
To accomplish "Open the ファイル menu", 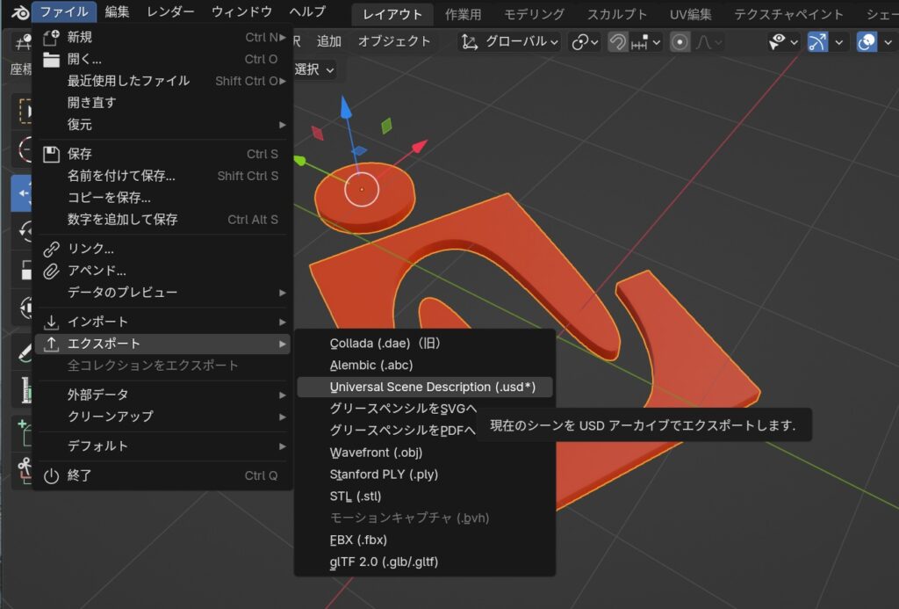I will (63, 12).
